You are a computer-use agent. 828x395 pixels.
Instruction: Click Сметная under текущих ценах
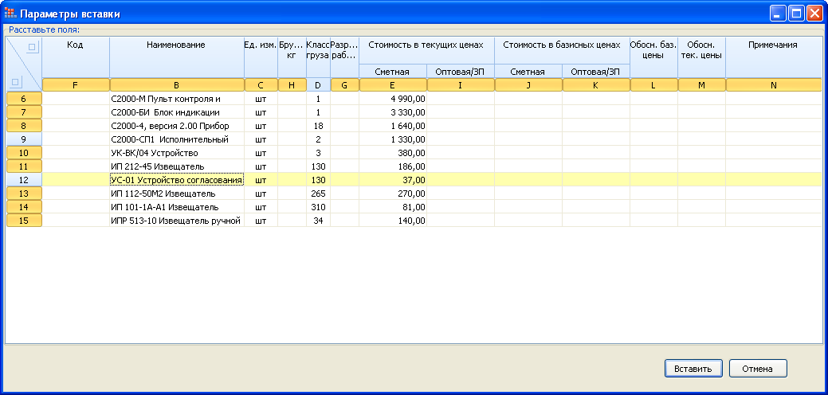(392, 72)
